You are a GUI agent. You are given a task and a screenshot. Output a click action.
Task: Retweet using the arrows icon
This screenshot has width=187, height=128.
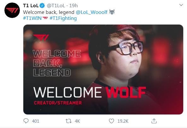coord(68,121)
